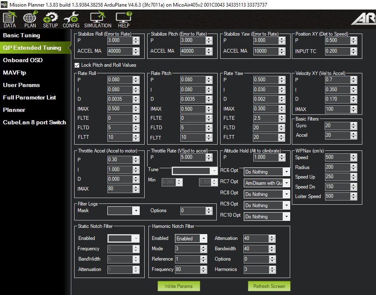Open the RC9 Opt dropdown
The height and width of the screenshot is (295, 376).
tap(267, 206)
